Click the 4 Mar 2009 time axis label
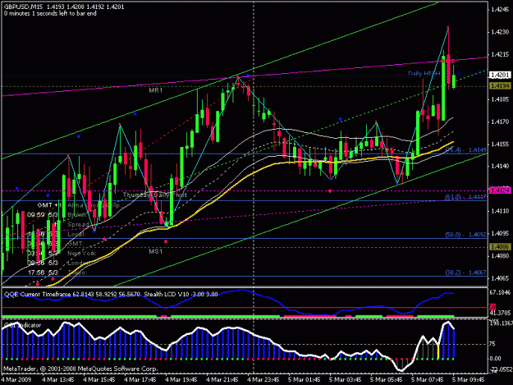 tap(16, 379)
